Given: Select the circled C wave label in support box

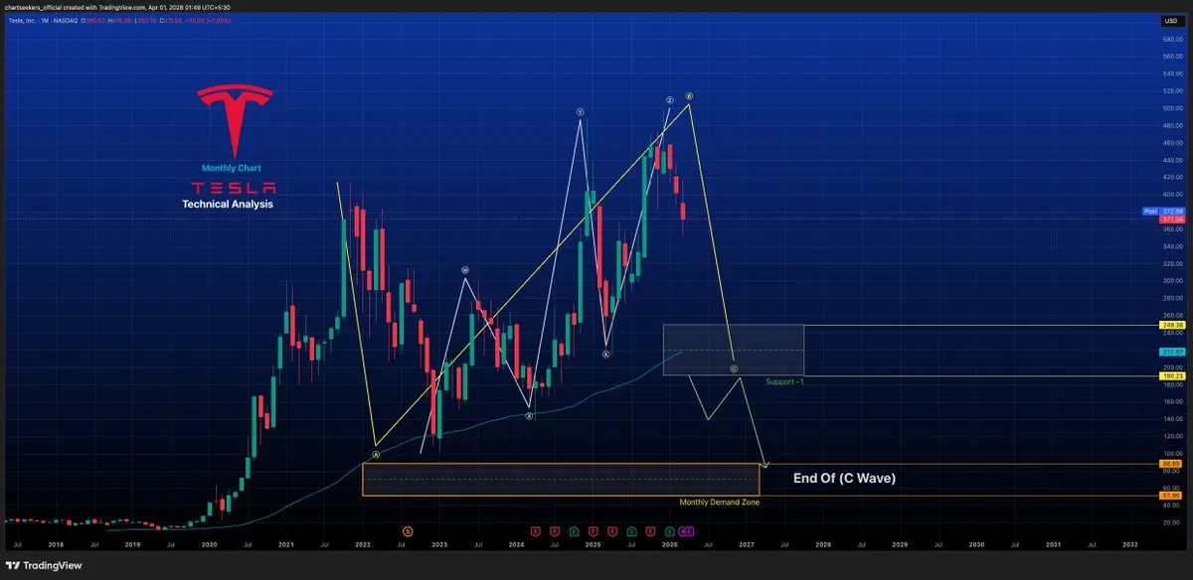Looking at the screenshot, I should [734, 368].
